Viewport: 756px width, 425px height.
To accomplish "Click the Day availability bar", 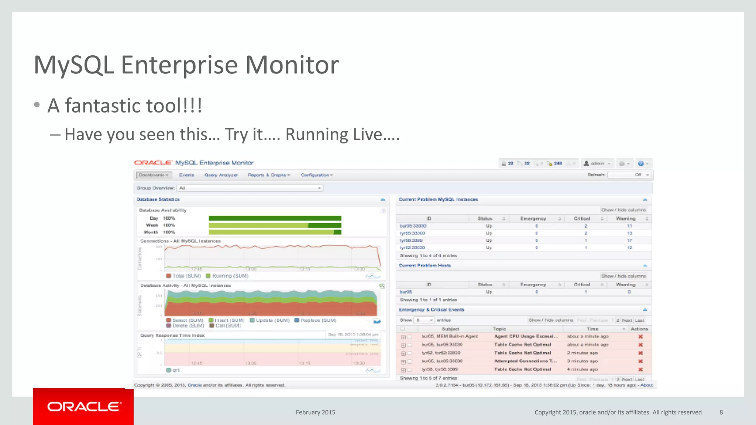I will coord(275,218).
